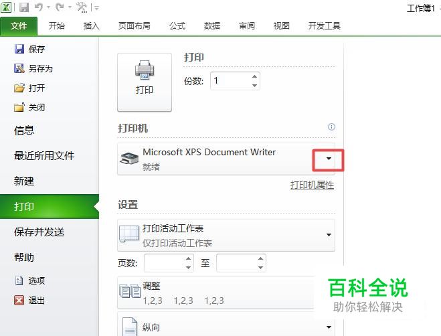The height and width of the screenshot is (336, 441).
Task: Decrease the 至 end page with down arrow
Action: pos(261,267)
